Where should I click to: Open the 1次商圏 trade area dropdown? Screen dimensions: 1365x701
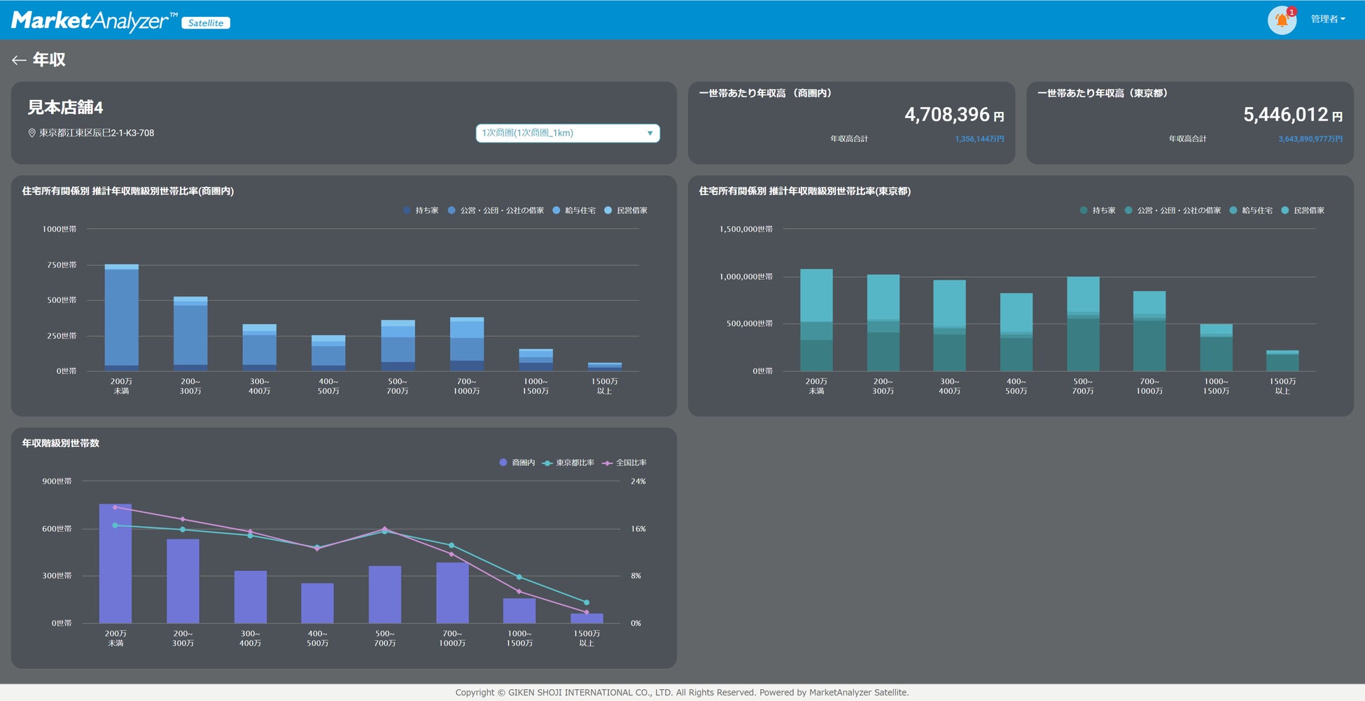(x=568, y=133)
